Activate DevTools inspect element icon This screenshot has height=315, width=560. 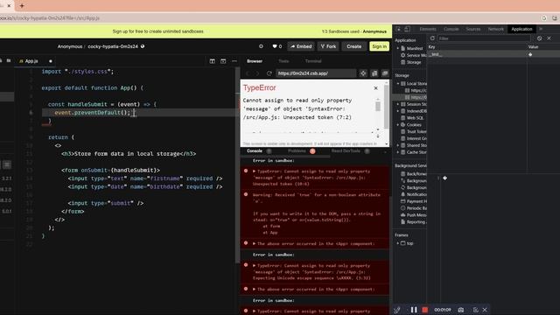399,29
